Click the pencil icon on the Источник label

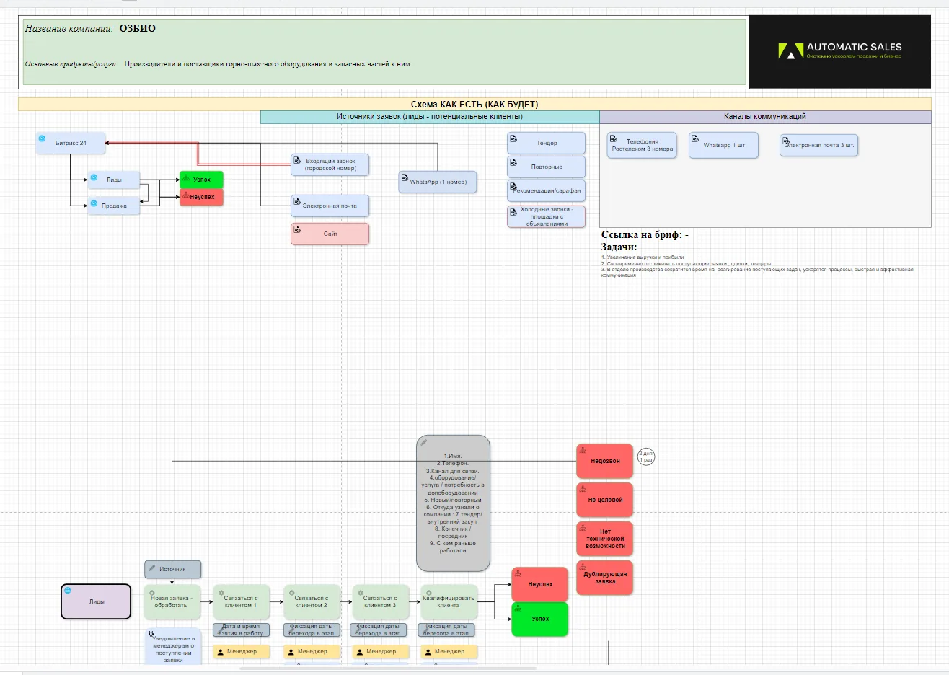point(151,568)
